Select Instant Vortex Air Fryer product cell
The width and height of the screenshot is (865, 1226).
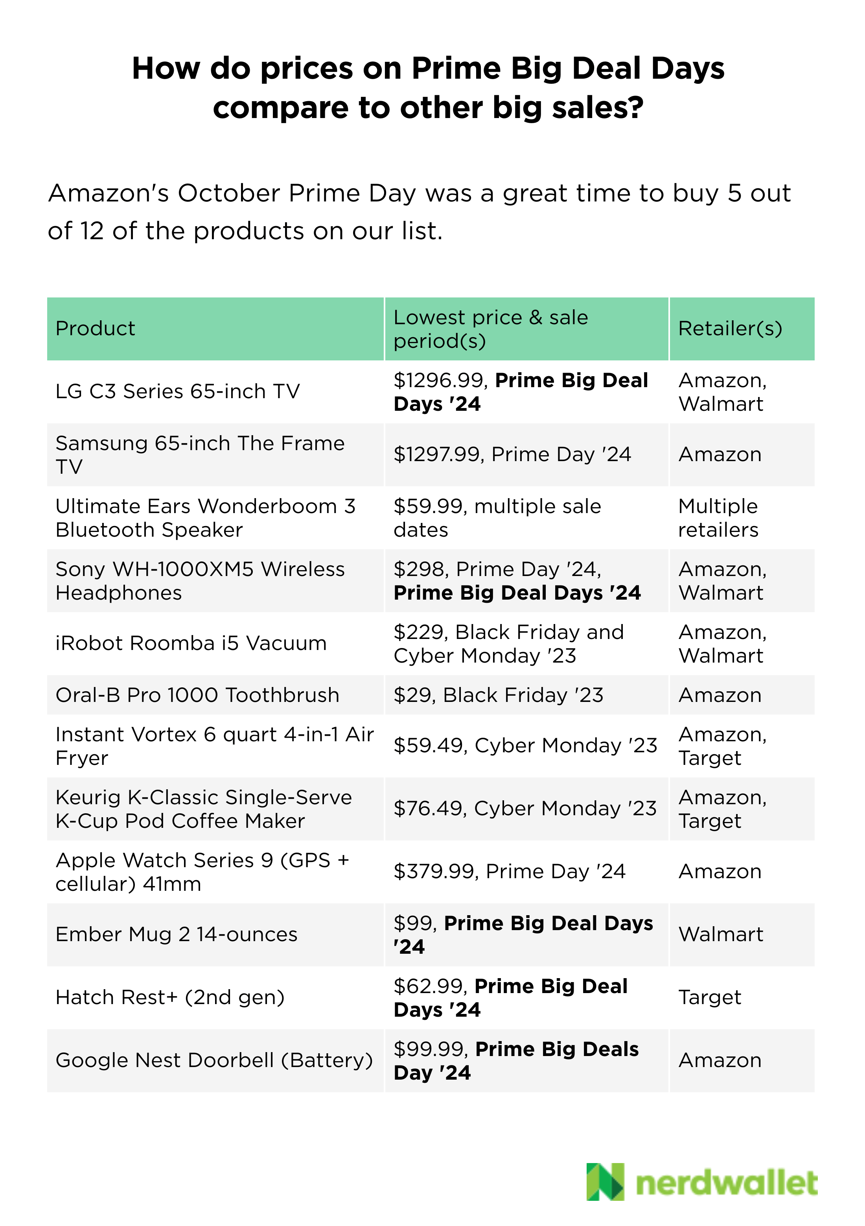pyautogui.click(x=215, y=746)
